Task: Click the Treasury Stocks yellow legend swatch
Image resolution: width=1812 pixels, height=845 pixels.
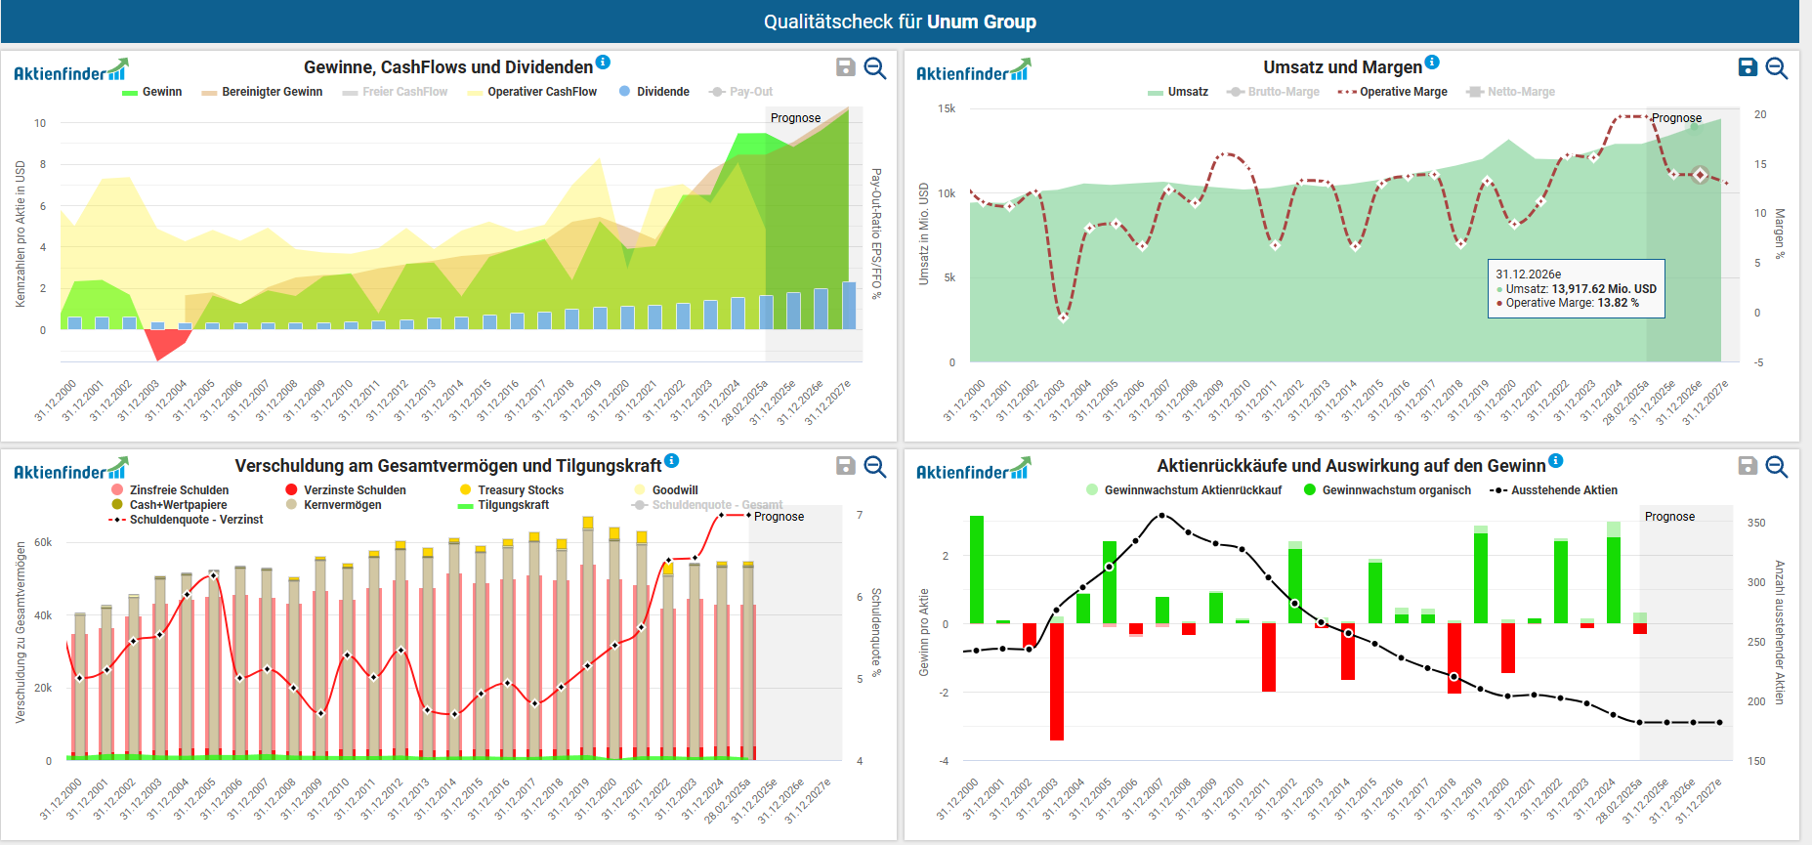Action: [466, 490]
